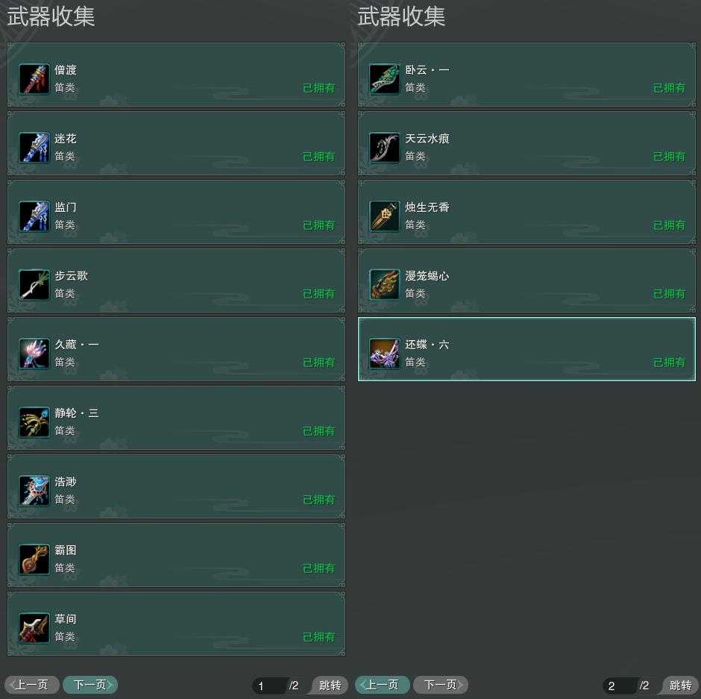Open the 天云水痕 weapon entry
The height and width of the screenshot is (699, 701).
pyautogui.click(x=526, y=143)
